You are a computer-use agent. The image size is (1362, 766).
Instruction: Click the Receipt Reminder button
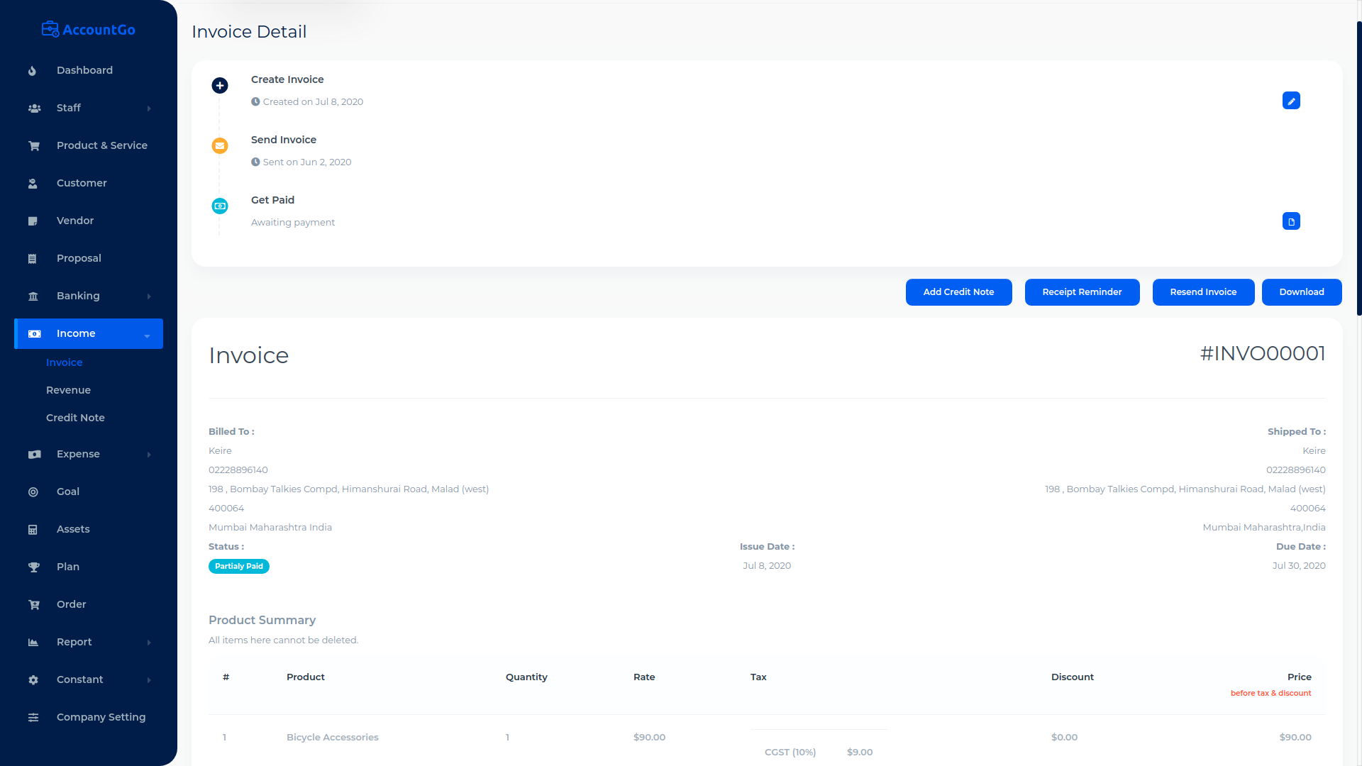(1082, 292)
